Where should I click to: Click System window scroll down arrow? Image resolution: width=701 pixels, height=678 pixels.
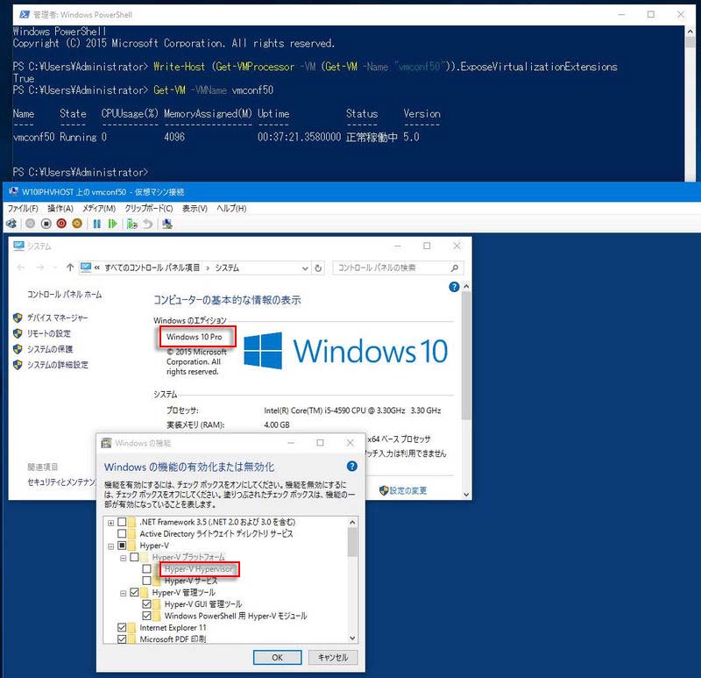(466, 494)
